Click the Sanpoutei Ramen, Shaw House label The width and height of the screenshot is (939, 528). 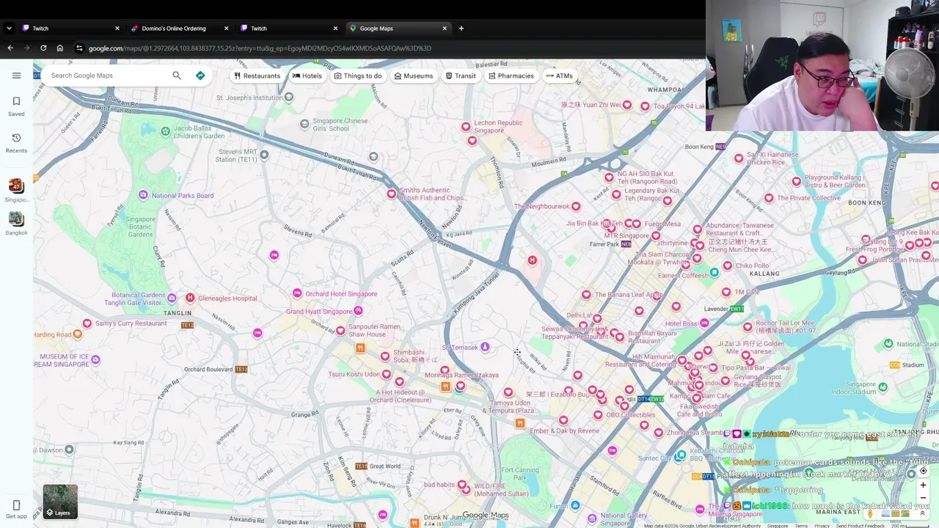[x=374, y=330]
